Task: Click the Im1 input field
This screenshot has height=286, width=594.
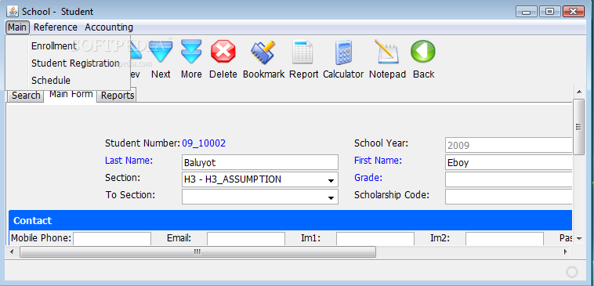Action: (x=375, y=239)
